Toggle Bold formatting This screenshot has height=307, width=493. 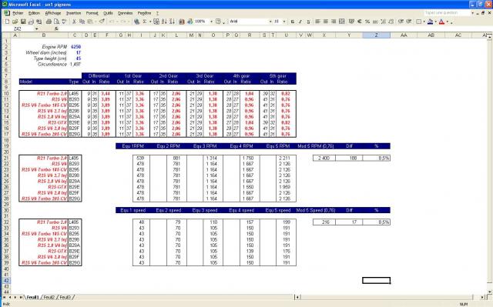click(x=293, y=22)
